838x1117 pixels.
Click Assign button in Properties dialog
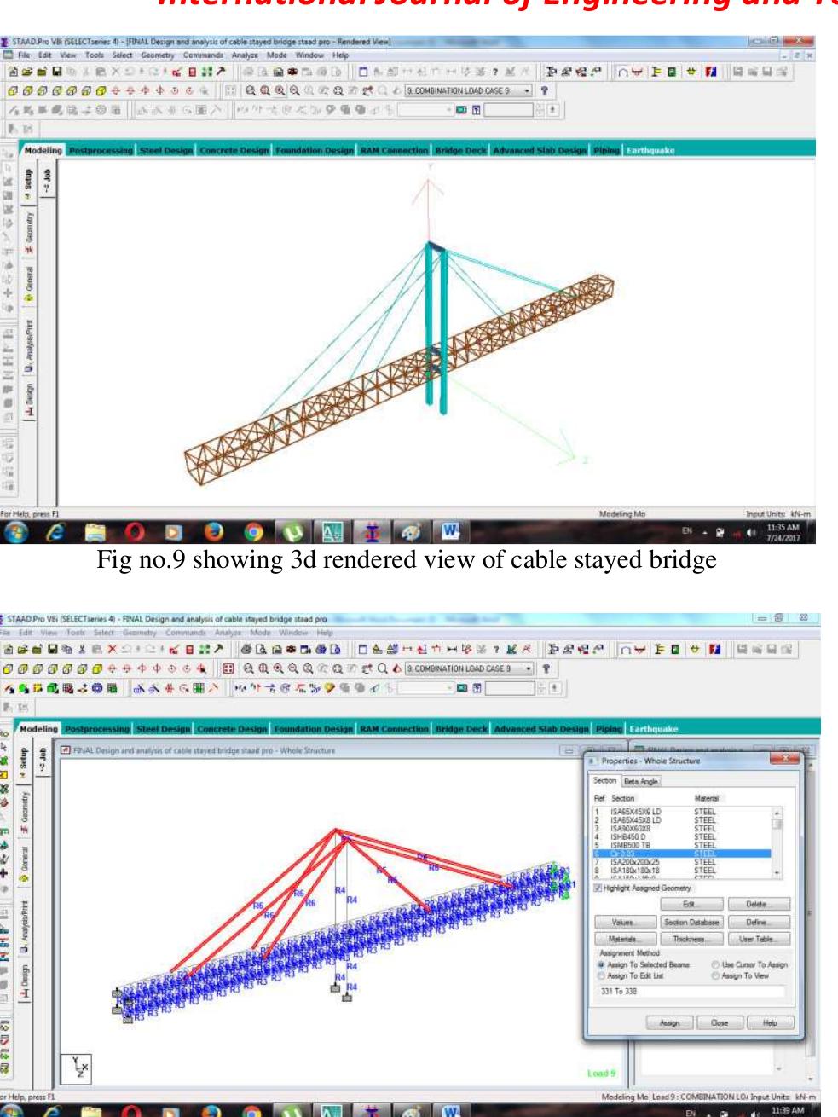click(x=669, y=1022)
